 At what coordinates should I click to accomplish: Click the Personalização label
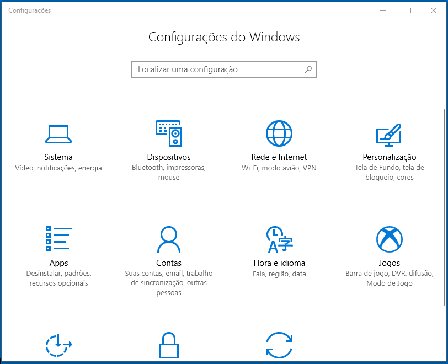coord(390,157)
